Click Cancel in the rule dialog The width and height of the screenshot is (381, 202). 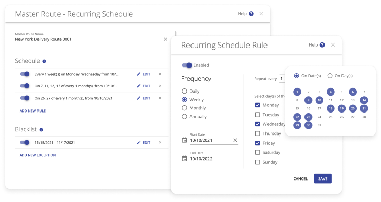pyautogui.click(x=300, y=179)
